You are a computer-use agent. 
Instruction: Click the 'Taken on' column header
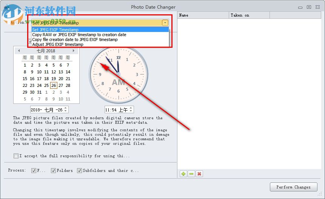pos(249,15)
